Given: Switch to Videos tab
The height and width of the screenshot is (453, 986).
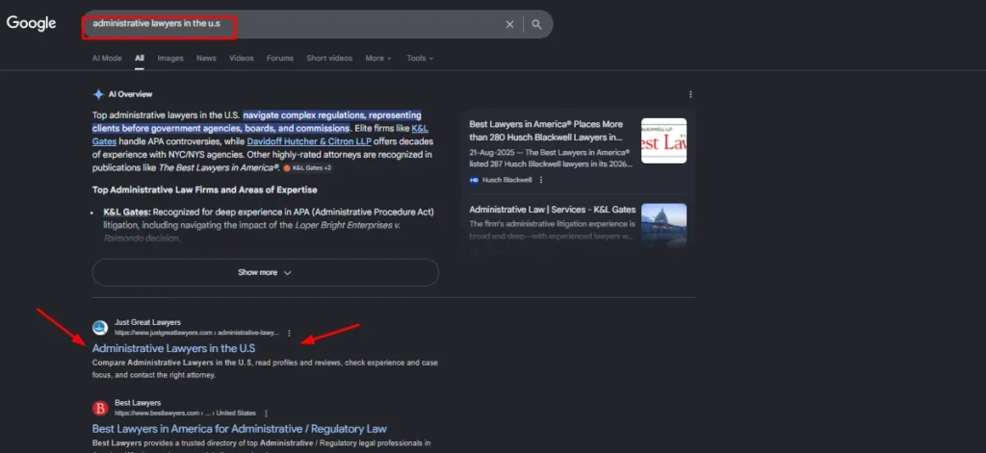Looking at the screenshot, I should (x=242, y=58).
